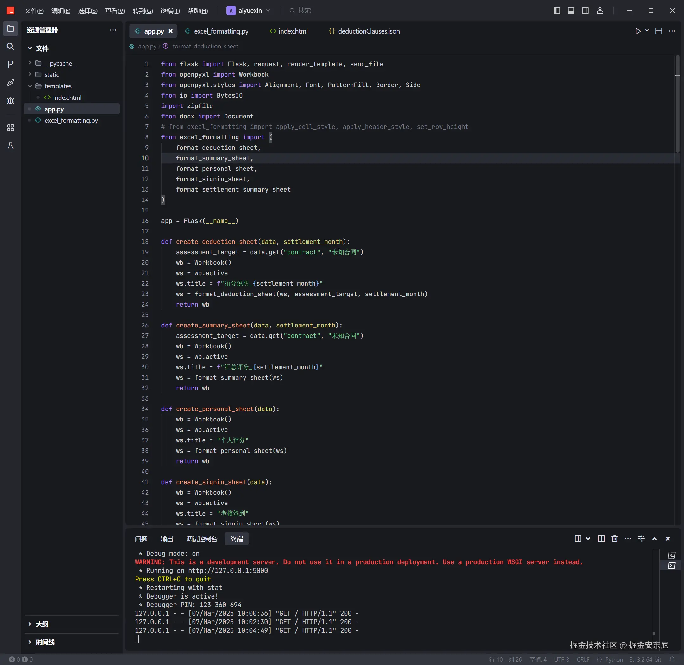This screenshot has width=684, height=665.
Task: Open the Search view in activity bar
Action: pyautogui.click(x=10, y=47)
